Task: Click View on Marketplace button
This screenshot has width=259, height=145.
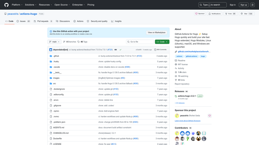Action: click(x=156, y=33)
